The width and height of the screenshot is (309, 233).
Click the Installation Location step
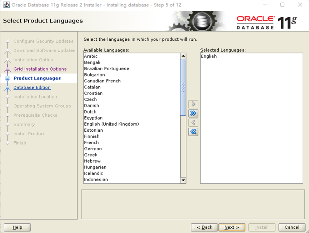click(x=35, y=97)
